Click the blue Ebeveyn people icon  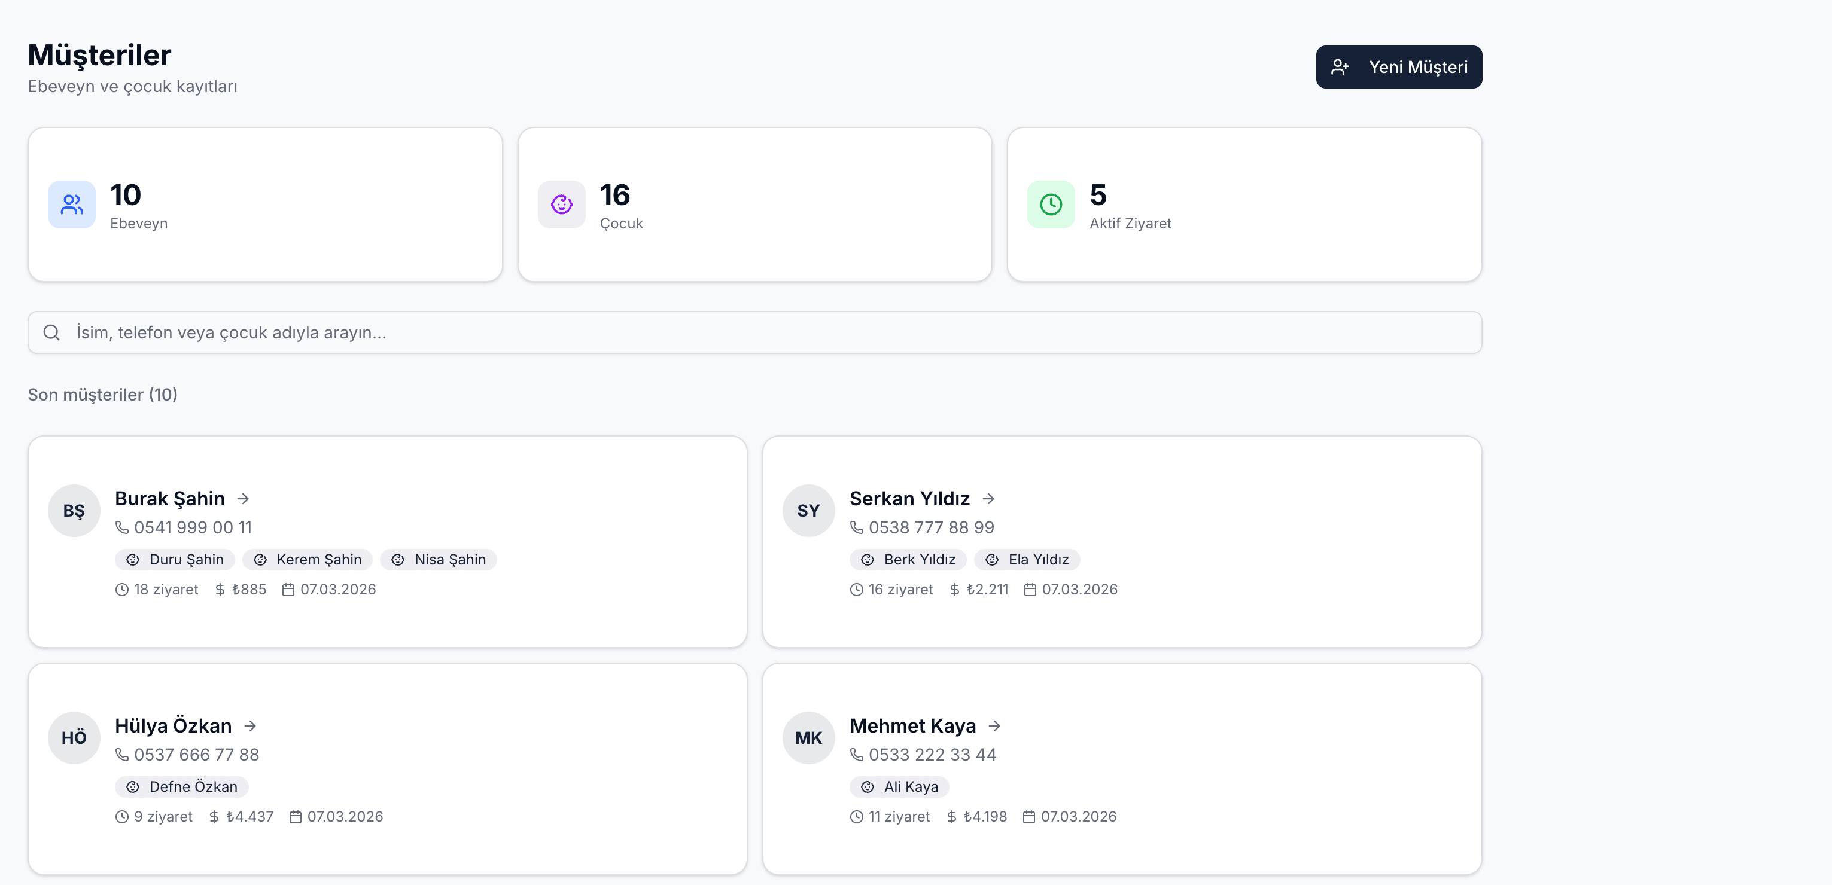coord(72,205)
